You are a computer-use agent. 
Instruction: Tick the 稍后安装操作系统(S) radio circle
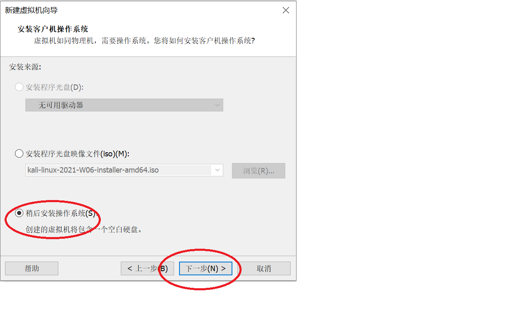[x=19, y=213]
